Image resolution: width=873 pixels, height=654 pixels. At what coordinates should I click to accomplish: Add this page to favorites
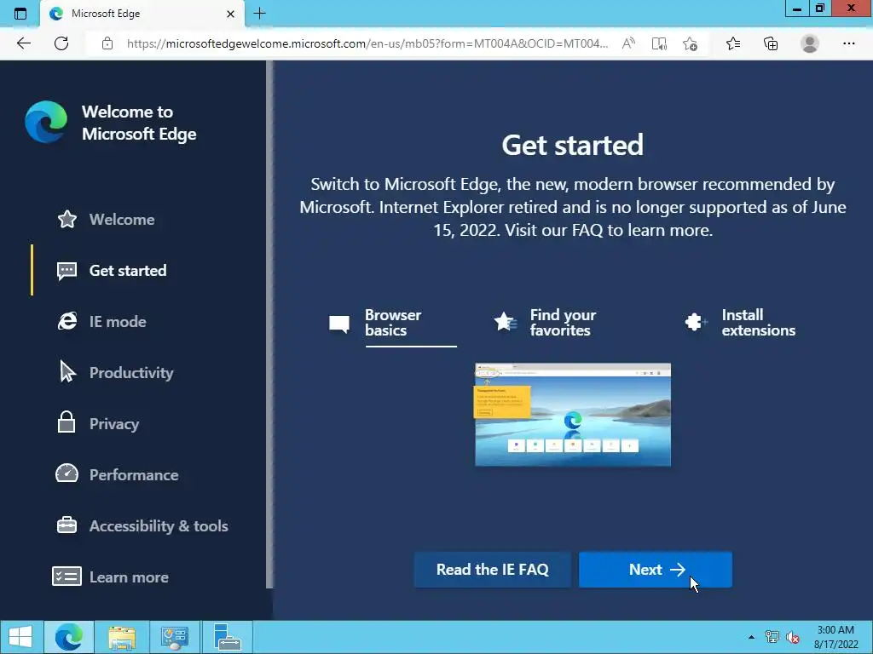[691, 43]
